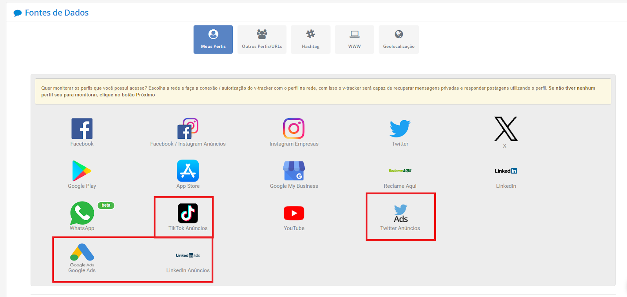Choose the Google Ads icon
Screen dimensions: 627x297
(x=82, y=255)
